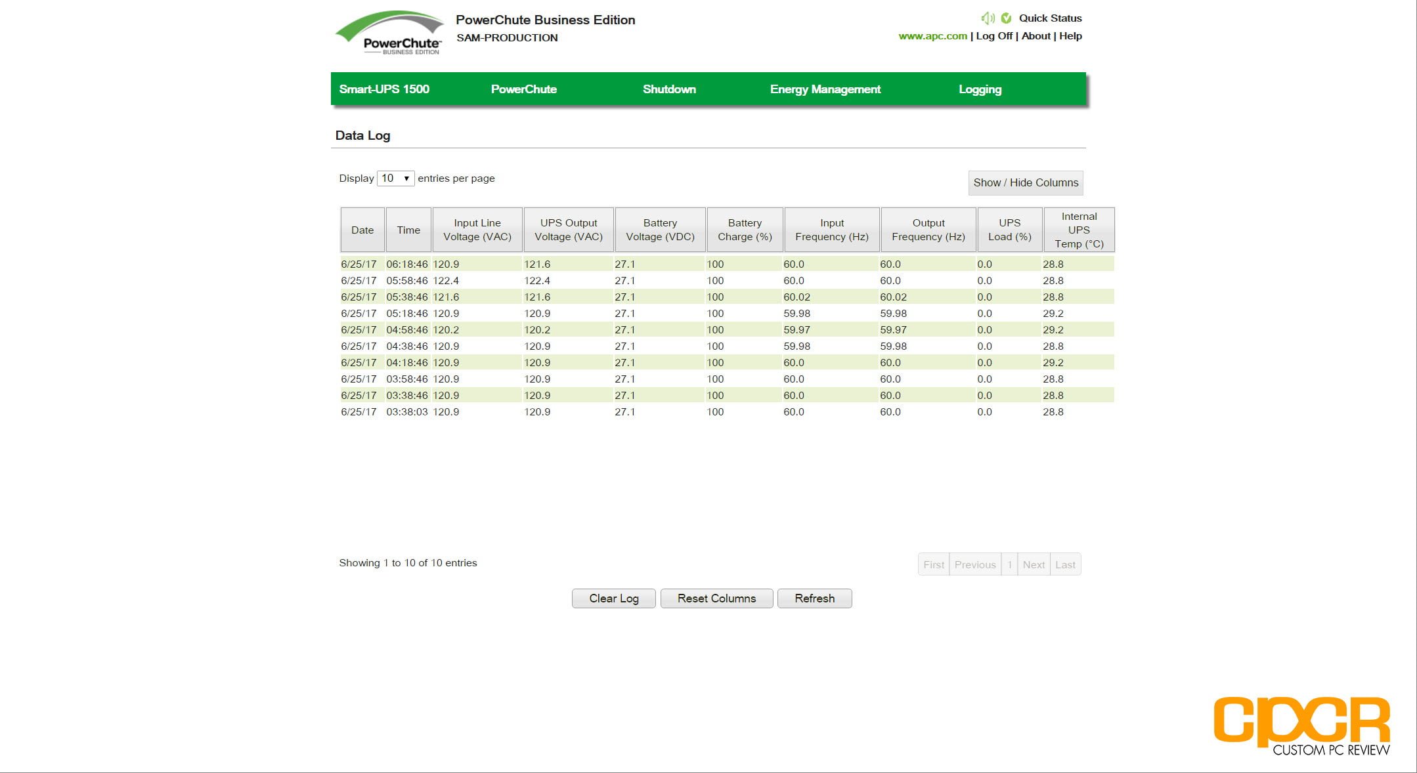Sort by UPS Load (%) column

pyautogui.click(x=1010, y=230)
